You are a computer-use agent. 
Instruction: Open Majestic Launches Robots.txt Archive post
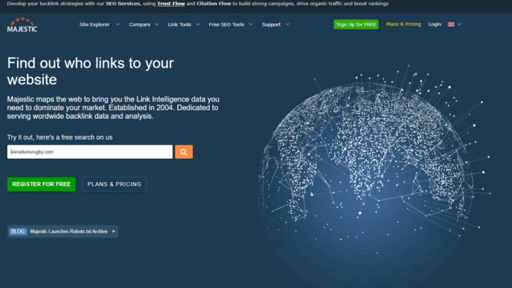69,231
